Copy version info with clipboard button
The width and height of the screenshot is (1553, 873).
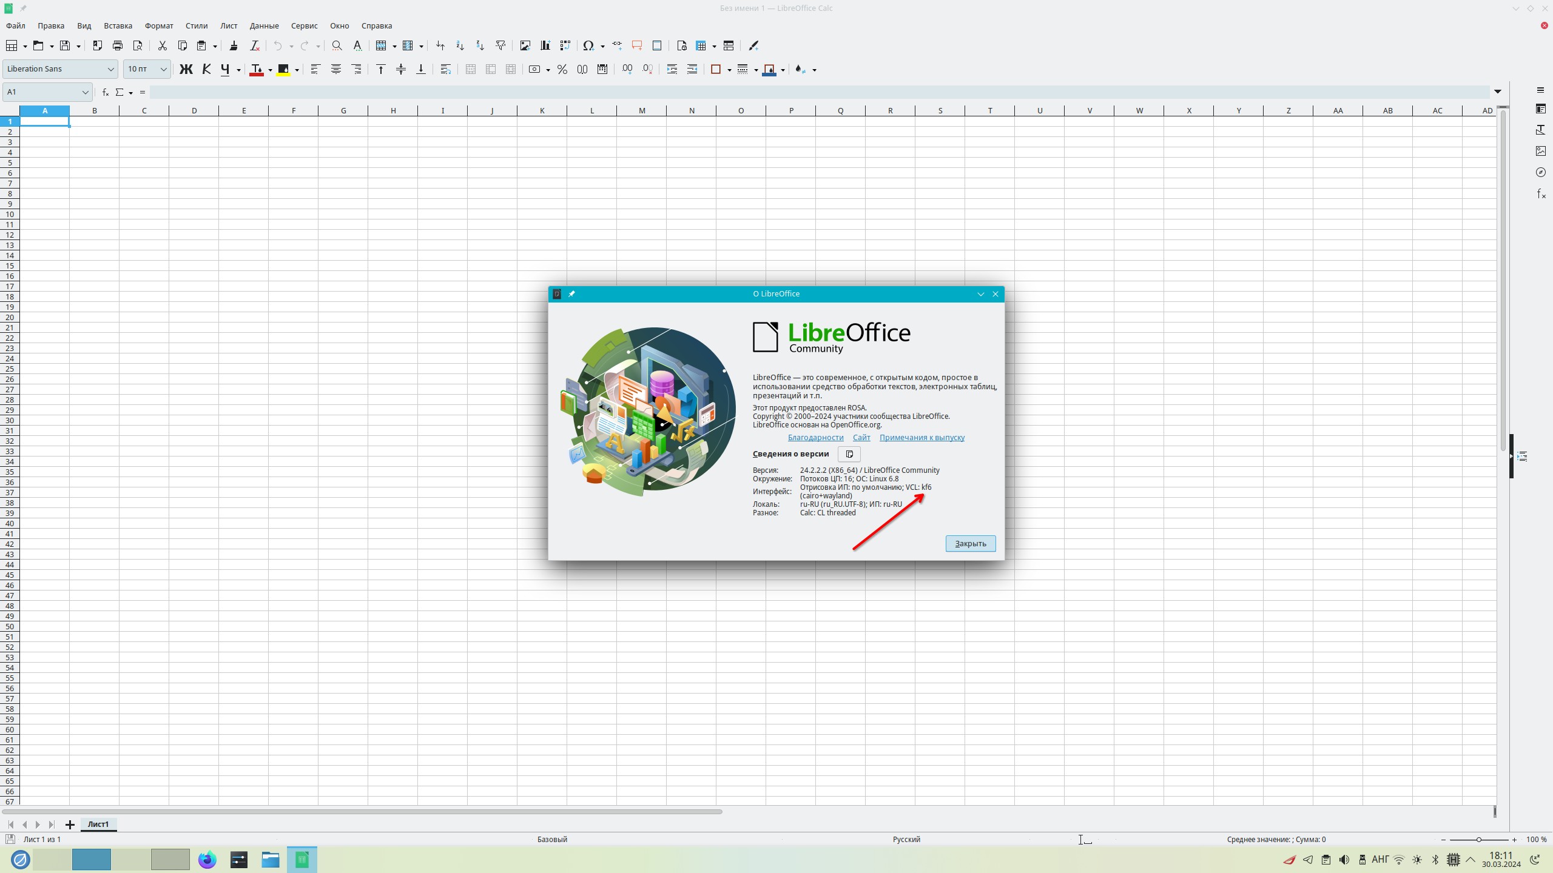click(849, 454)
